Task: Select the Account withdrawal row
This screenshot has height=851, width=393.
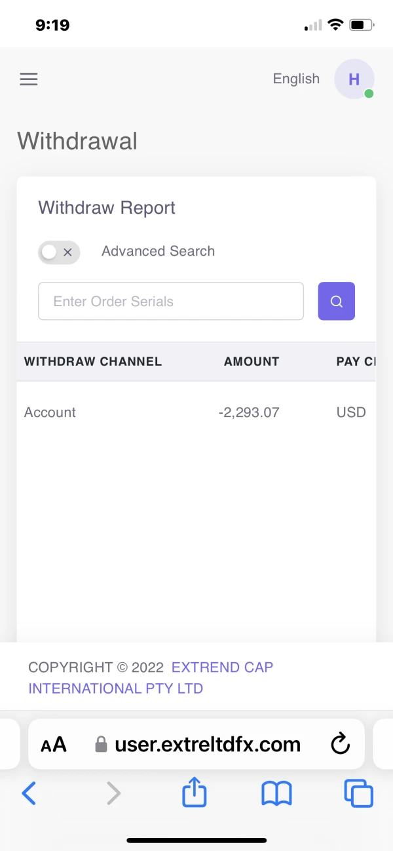Action: (x=50, y=412)
